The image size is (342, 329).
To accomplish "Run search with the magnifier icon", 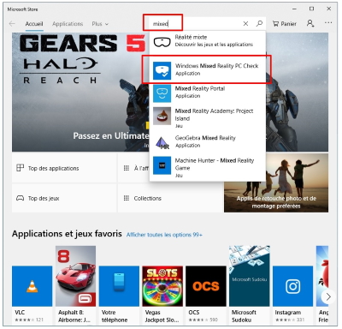I will pos(259,23).
